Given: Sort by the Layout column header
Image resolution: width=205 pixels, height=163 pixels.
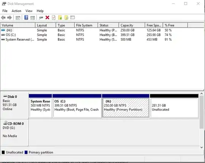Looking at the screenshot, I should (x=46, y=25).
